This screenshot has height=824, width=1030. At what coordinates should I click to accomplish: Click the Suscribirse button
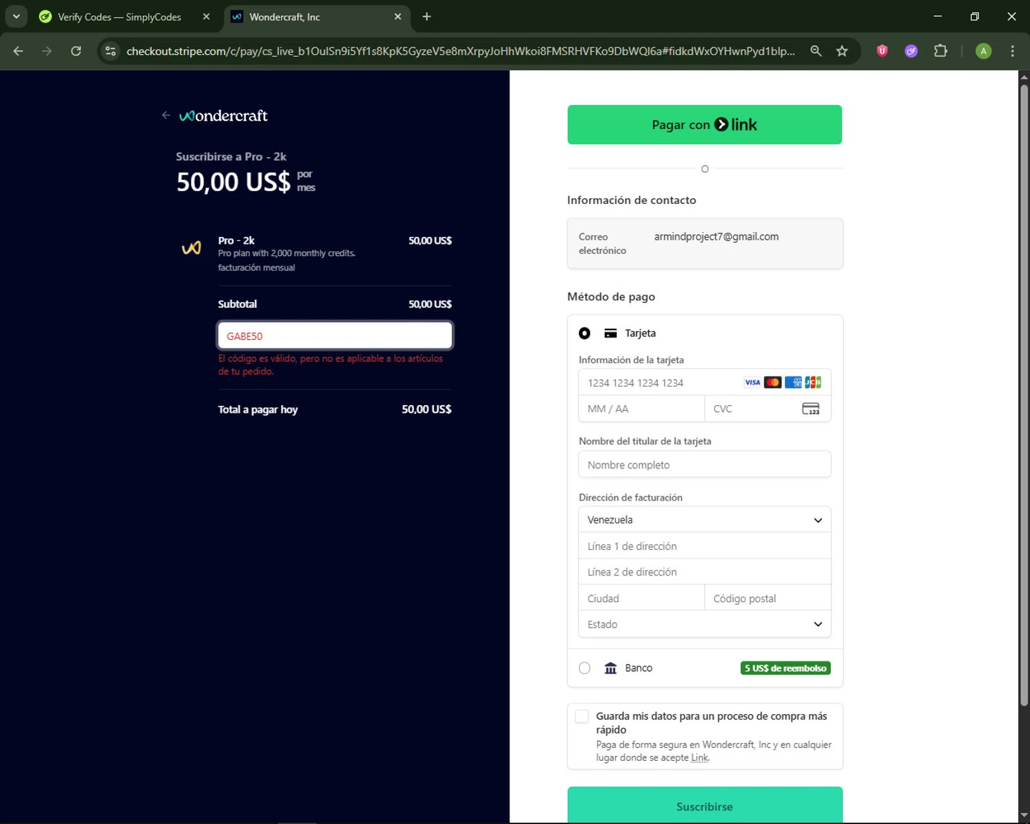click(705, 805)
